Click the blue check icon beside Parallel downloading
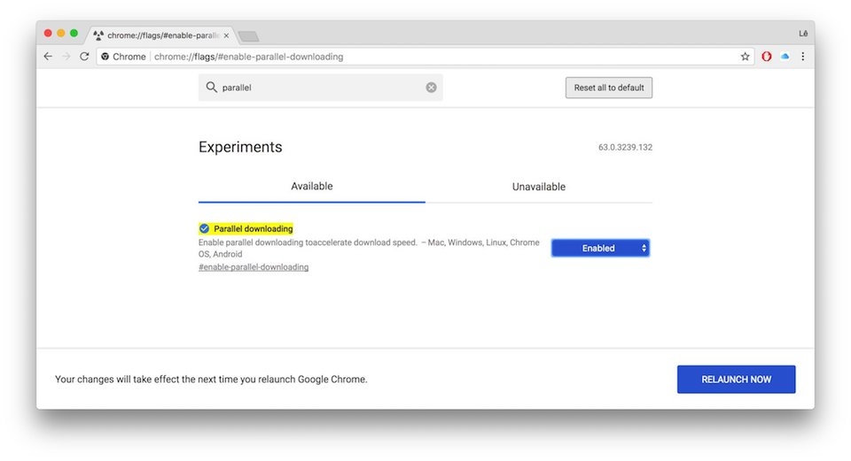Viewport: 851px width, 461px height. (204, 228)
